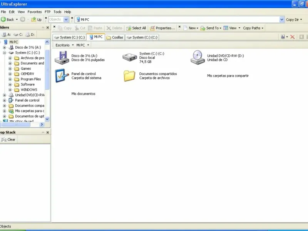Open Mis documentos item

click(83, 94)
